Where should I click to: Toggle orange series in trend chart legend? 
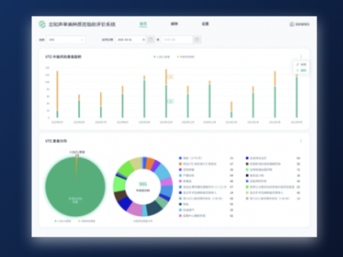(x=186, y=56)
